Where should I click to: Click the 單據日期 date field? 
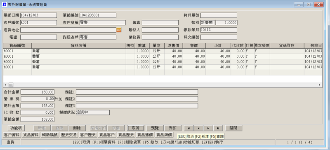coord(38,15)
